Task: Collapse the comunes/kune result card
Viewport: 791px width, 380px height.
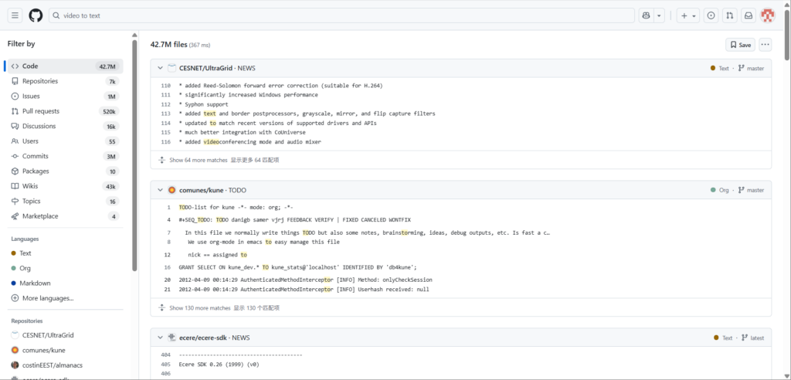Action: 161,190
